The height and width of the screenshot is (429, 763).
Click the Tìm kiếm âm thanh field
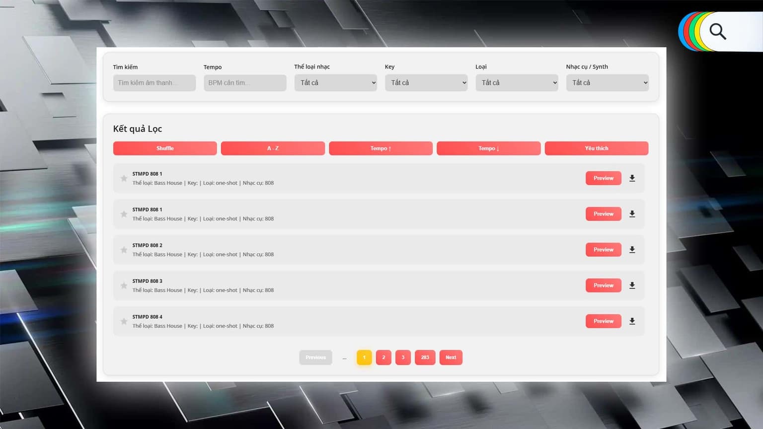154,83
